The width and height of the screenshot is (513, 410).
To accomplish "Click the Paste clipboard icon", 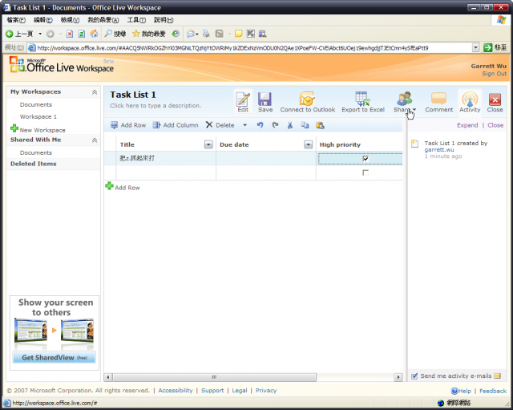I will (320, 125).
